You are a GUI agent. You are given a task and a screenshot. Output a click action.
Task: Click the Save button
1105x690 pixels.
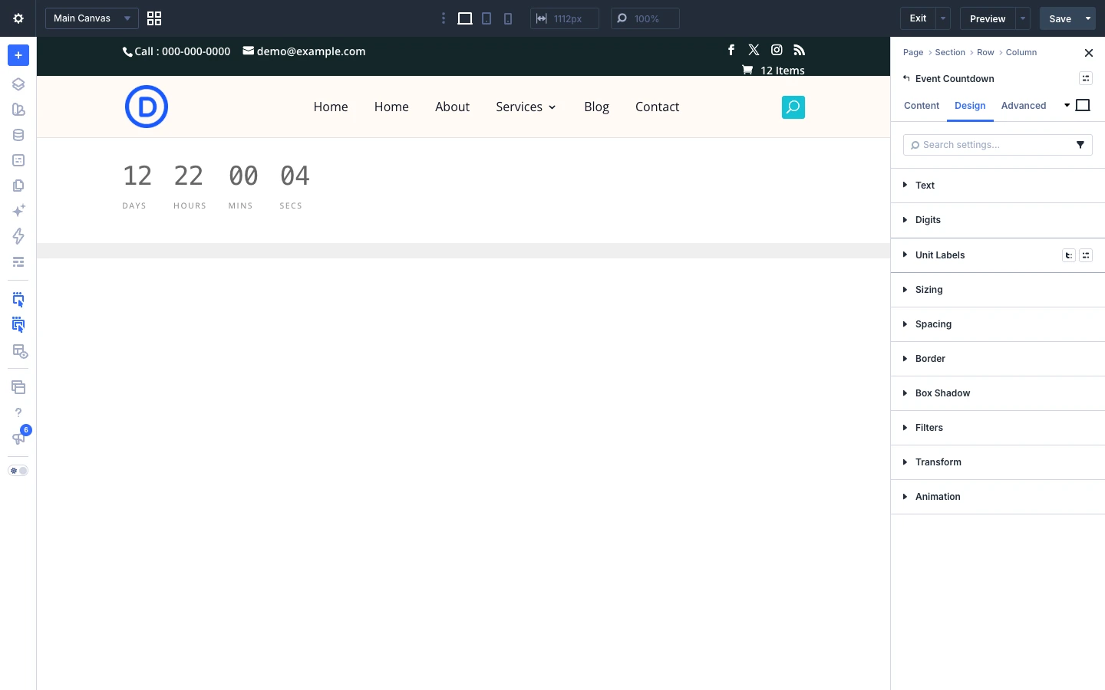pyautogui.click(x=1060, y=18)
